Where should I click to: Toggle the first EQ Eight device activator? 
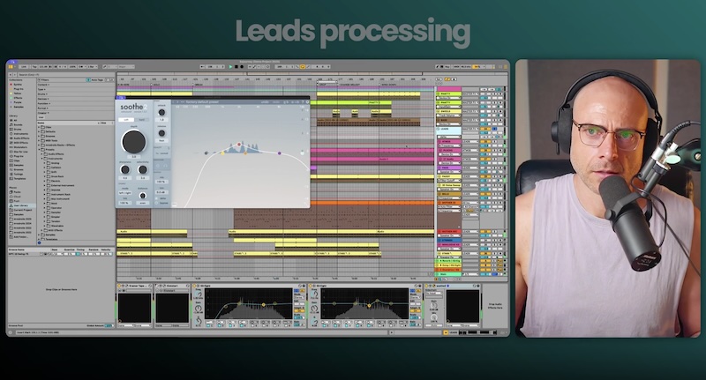[193, 286]
